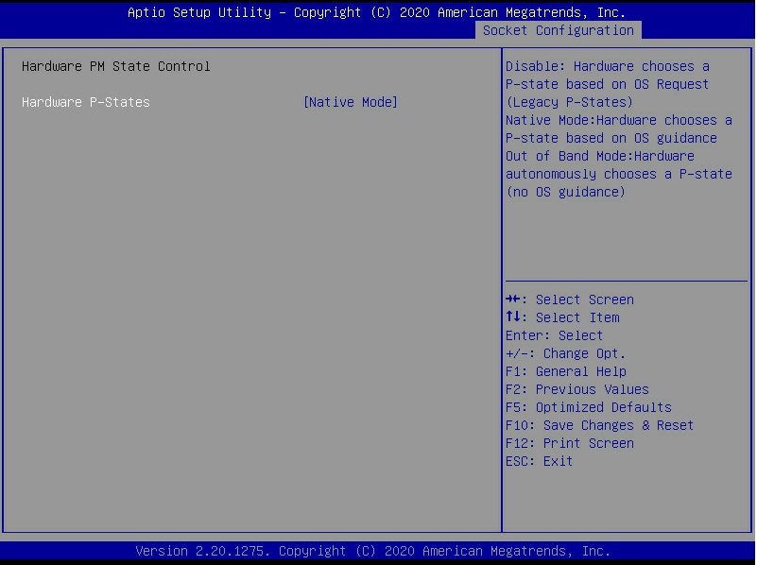The image size is (757, 565).
Task: Select the Hardware P-States setting label
Action: pos(86,102)
